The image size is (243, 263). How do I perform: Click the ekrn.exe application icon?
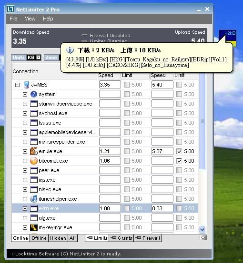(34, 208)
